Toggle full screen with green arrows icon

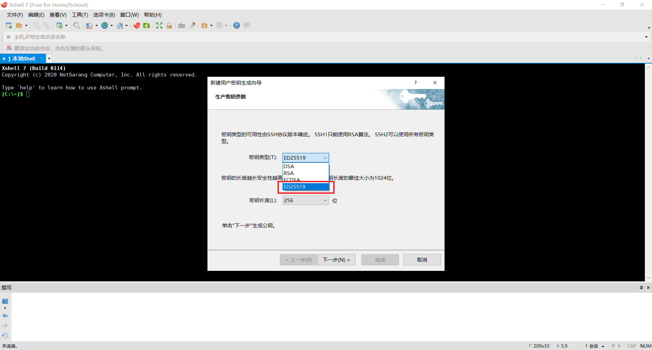(159, 25)
